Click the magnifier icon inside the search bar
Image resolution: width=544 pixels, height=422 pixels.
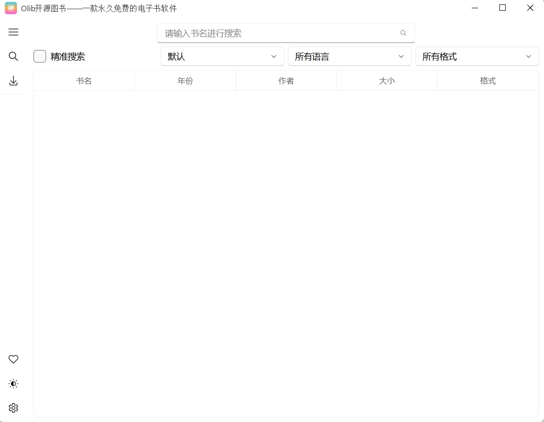point(403,33)
